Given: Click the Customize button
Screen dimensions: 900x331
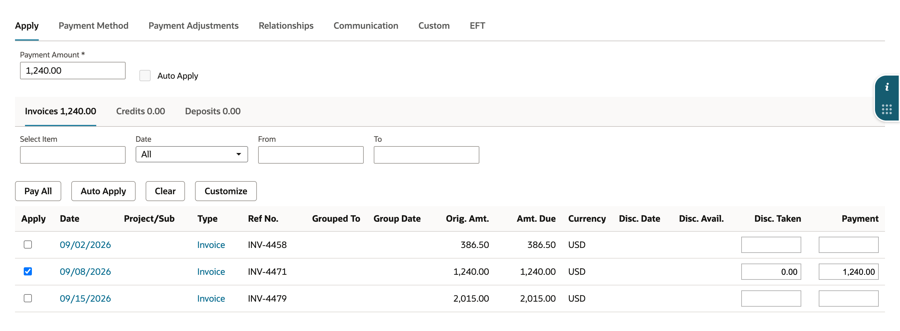Looking at the screenshot, I should click(x=226, y=191).
